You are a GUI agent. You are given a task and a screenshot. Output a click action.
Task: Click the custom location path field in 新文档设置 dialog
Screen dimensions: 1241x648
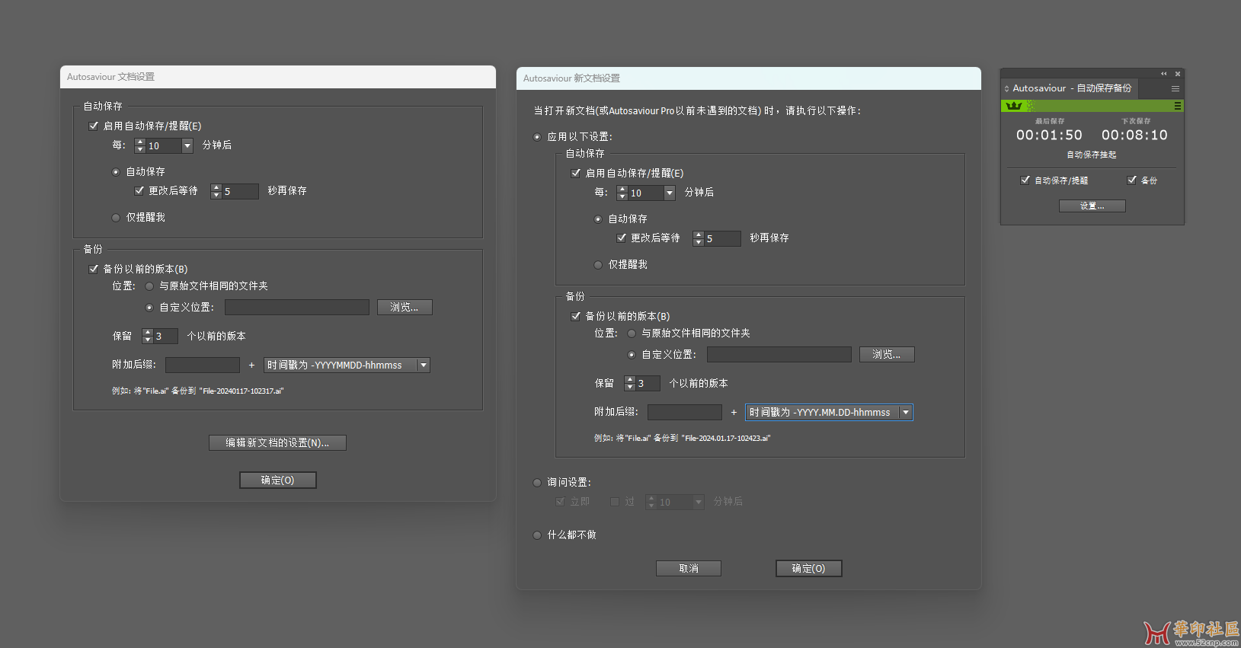pos(779,354)
